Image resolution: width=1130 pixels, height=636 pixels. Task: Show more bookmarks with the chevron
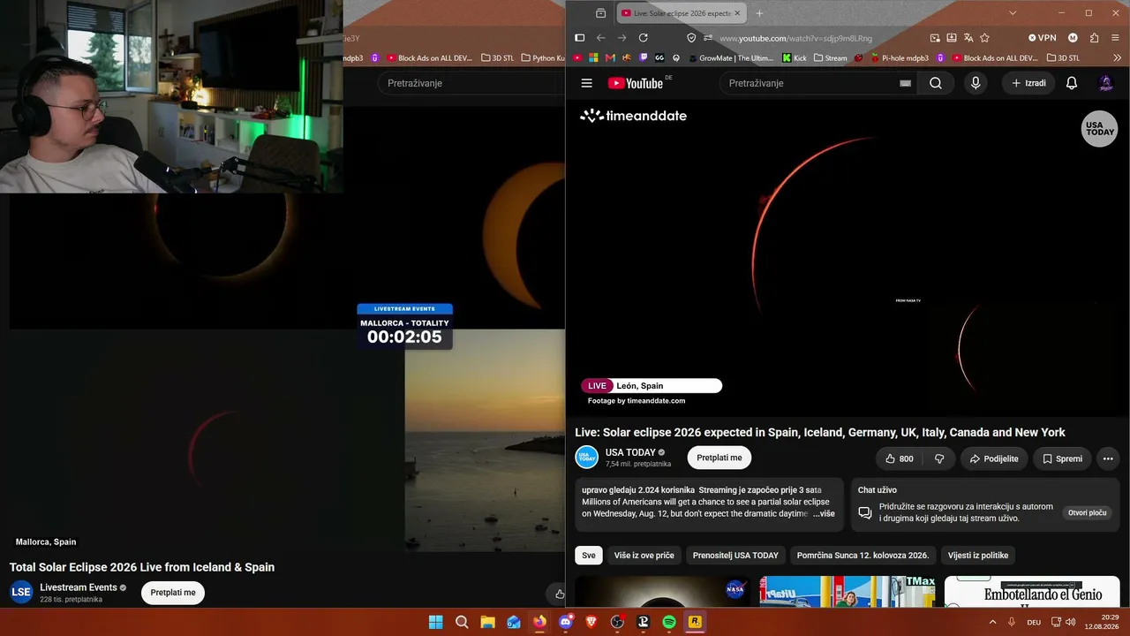1118,58
